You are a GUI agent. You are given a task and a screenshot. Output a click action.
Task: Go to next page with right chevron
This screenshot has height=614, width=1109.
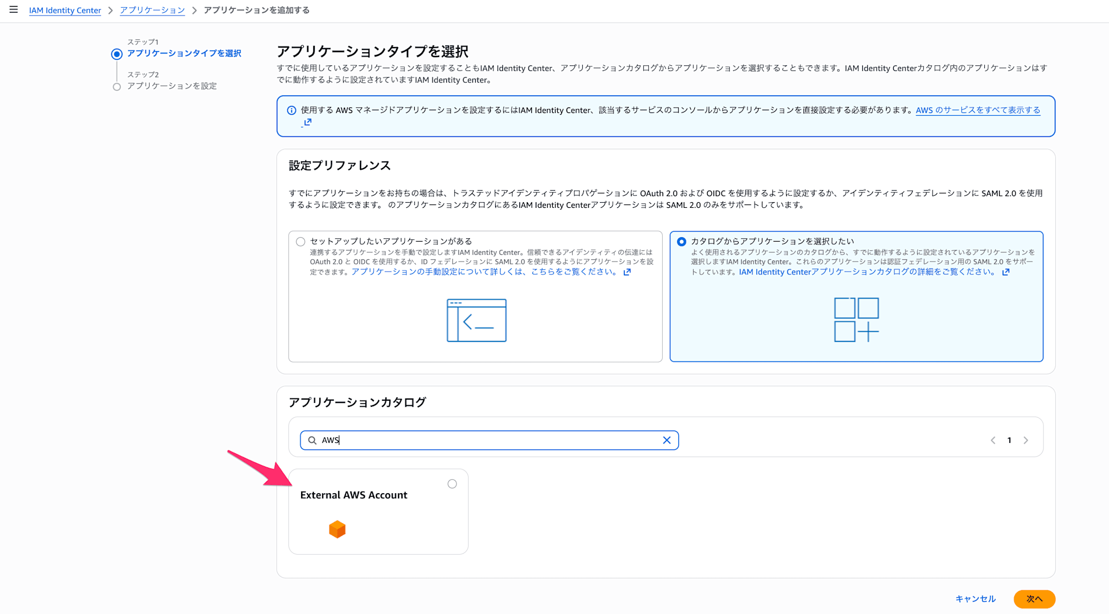pyautogui.click(x=1026, y=440)
